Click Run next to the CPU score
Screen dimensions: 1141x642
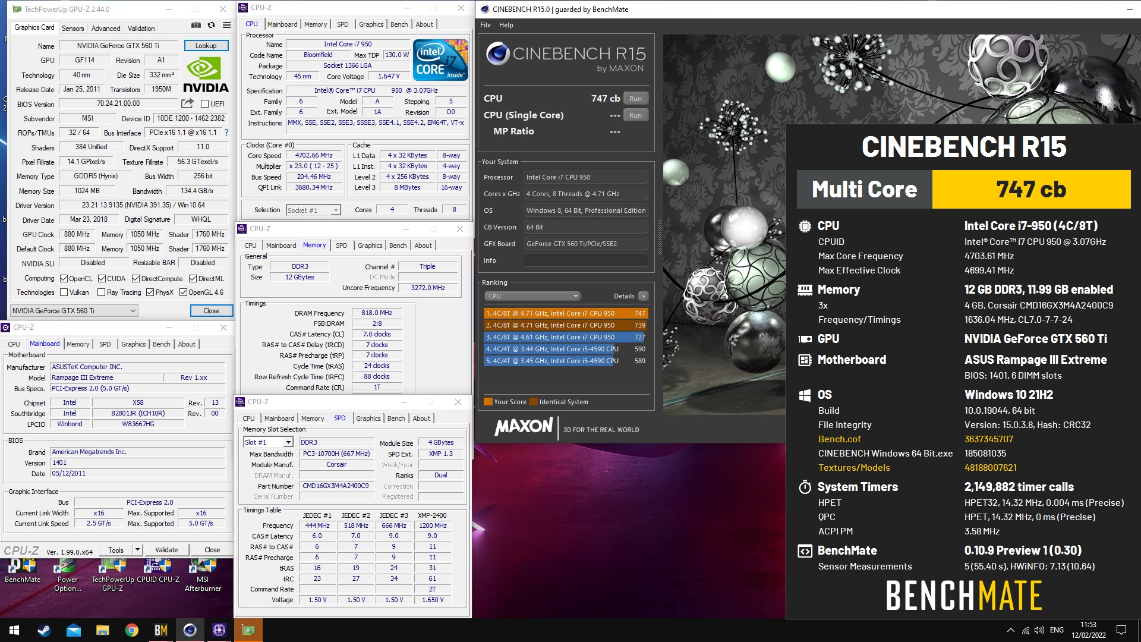(x=635, y=99)
